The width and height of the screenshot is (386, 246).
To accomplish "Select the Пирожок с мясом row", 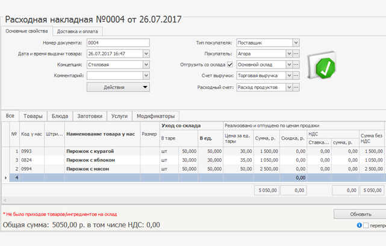I will pos(193,169).
